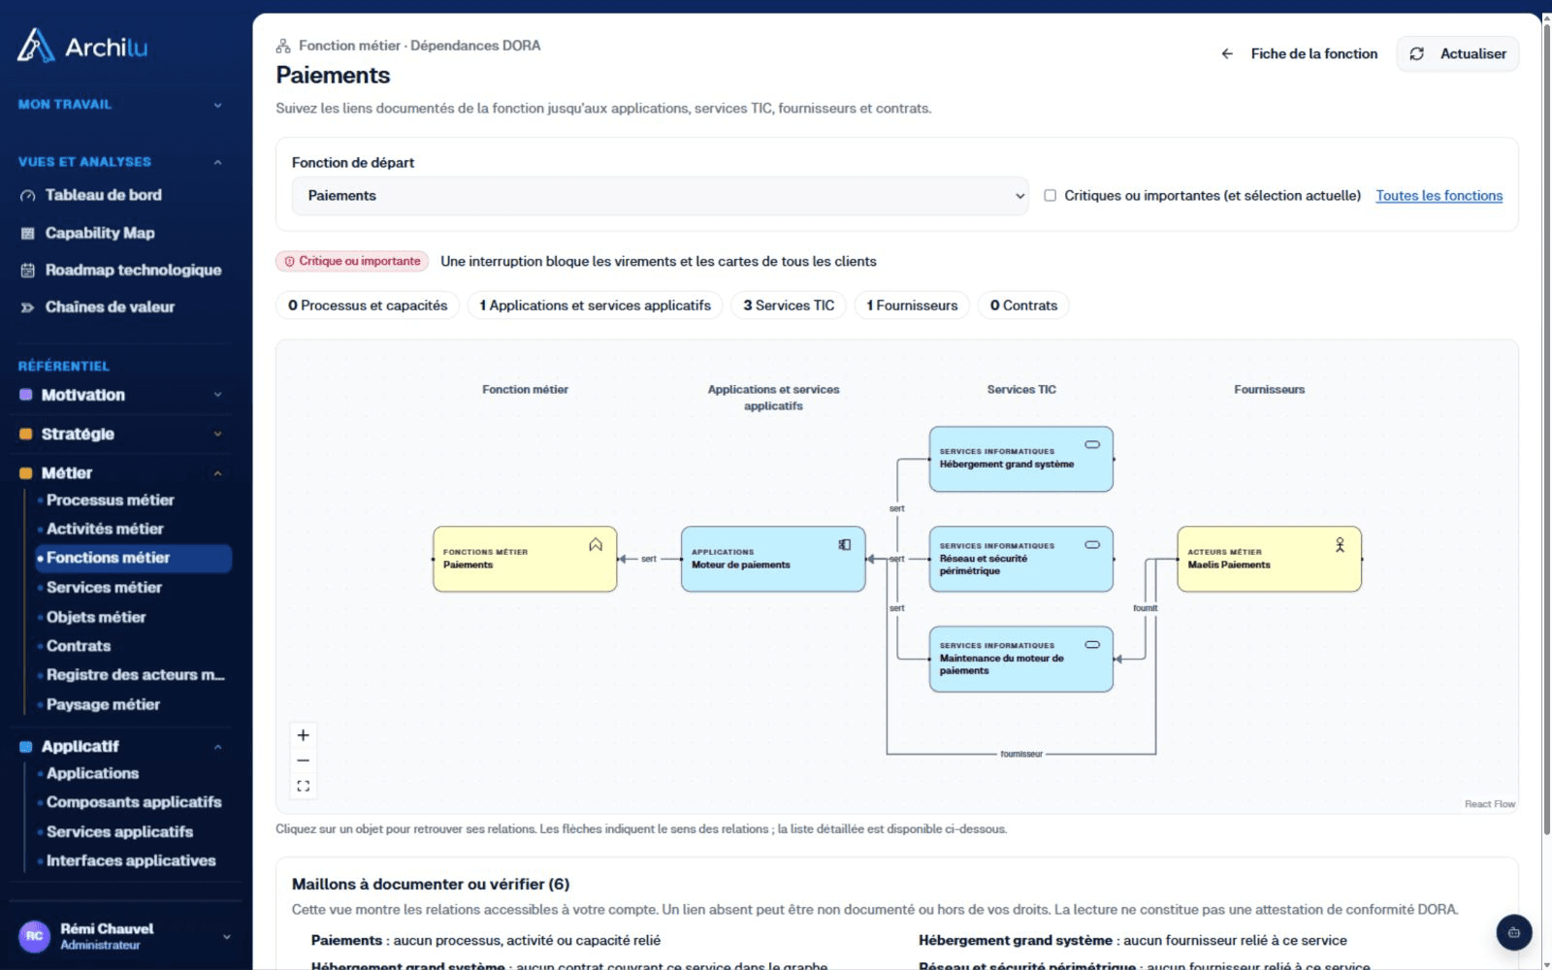
Task: Click the back arrow before Fiche de la fonction
Action: (1227, 54)
